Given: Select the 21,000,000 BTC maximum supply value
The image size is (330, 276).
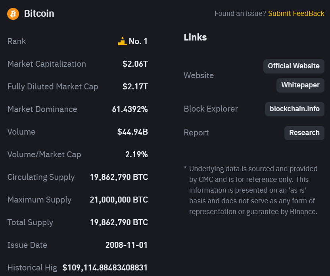Looking at the screenshot, I should pyautogui.click(x=119, y=200).
